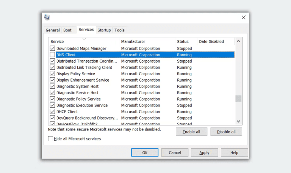This screenshot has height=173, width=291.
Task: Click the Disable all button
Action: tap(226, 132)
